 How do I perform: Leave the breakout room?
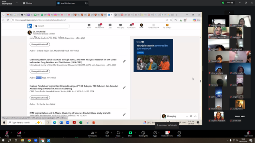coord(249,134)
